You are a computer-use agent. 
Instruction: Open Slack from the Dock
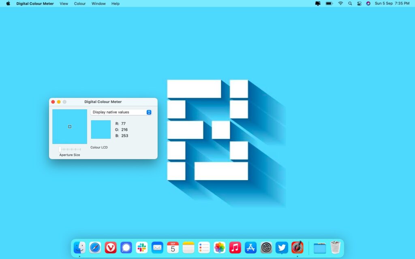[x=142, y=247]
